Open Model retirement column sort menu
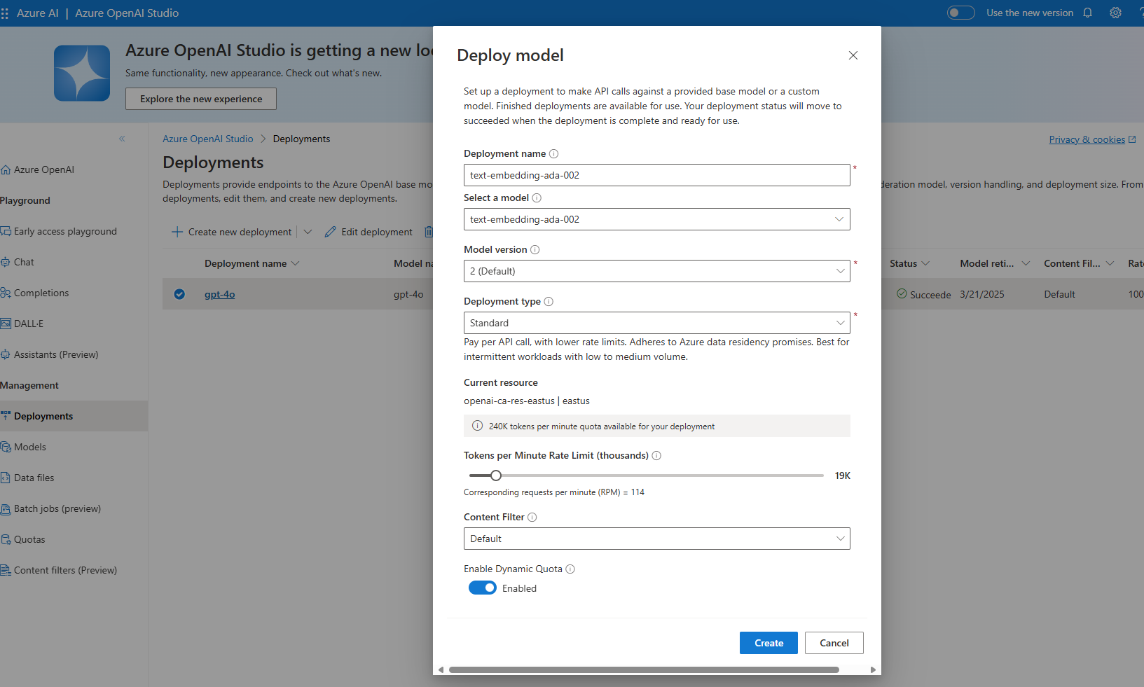 click(1026, 263)
